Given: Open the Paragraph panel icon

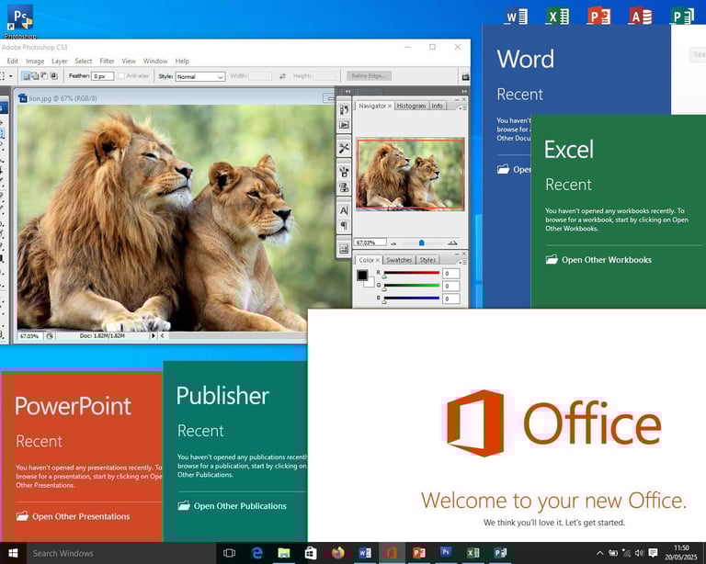Looking at the screenshot, I should [x=344, y=225].
